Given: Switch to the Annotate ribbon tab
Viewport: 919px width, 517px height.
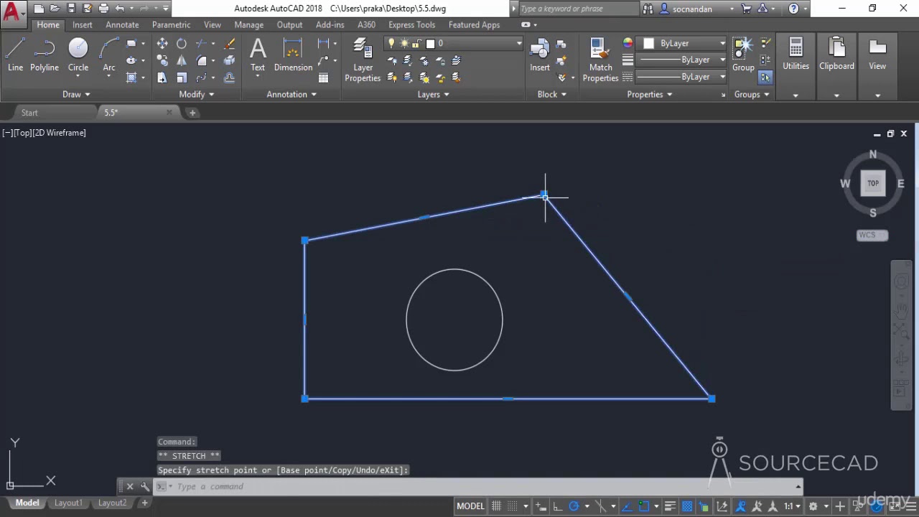Looking at the screenshot, I should click(122, 24).
